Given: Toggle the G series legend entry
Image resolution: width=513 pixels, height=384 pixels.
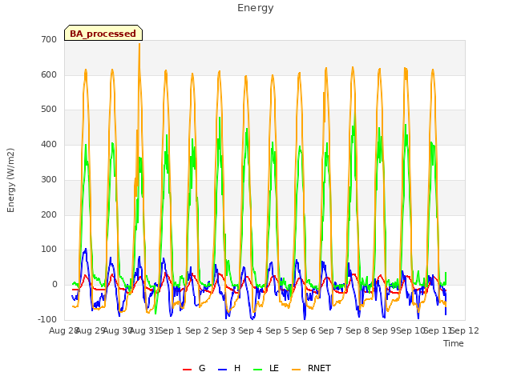Looking at the screenshot, I should click(194, 368).
